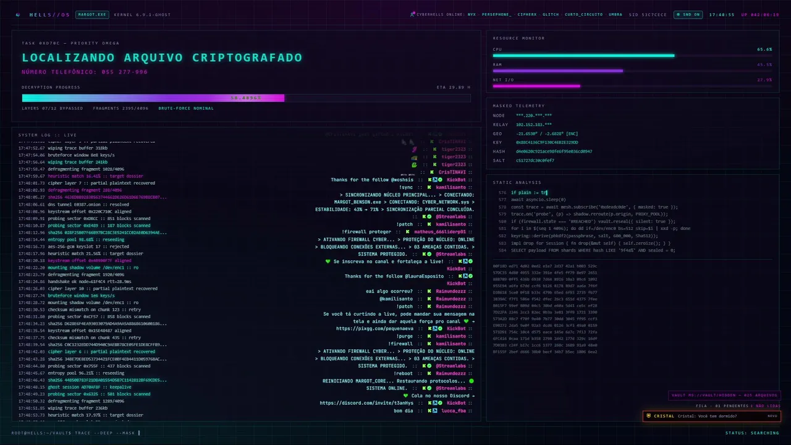The image size is (791, 445).
Task: Click the green heart before 'Se inscreva no canal'
Action: coord(328,261)
